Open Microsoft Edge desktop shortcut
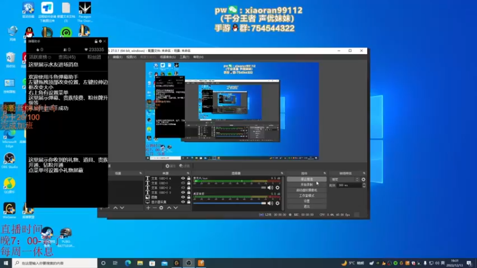This screenshot has width=477, height=268. tap(10, 139)
